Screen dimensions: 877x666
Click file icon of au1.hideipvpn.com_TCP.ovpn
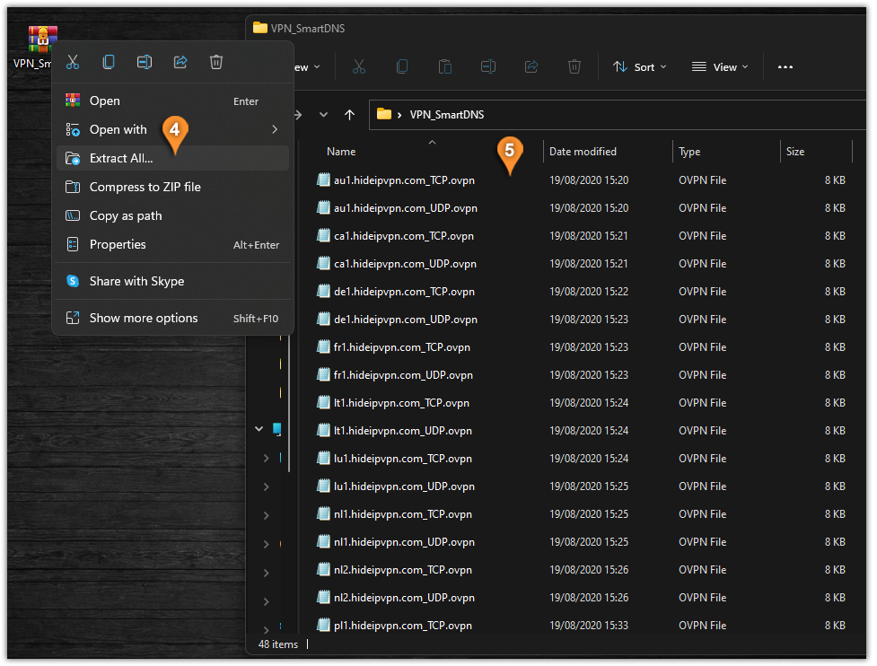[323, 180]
